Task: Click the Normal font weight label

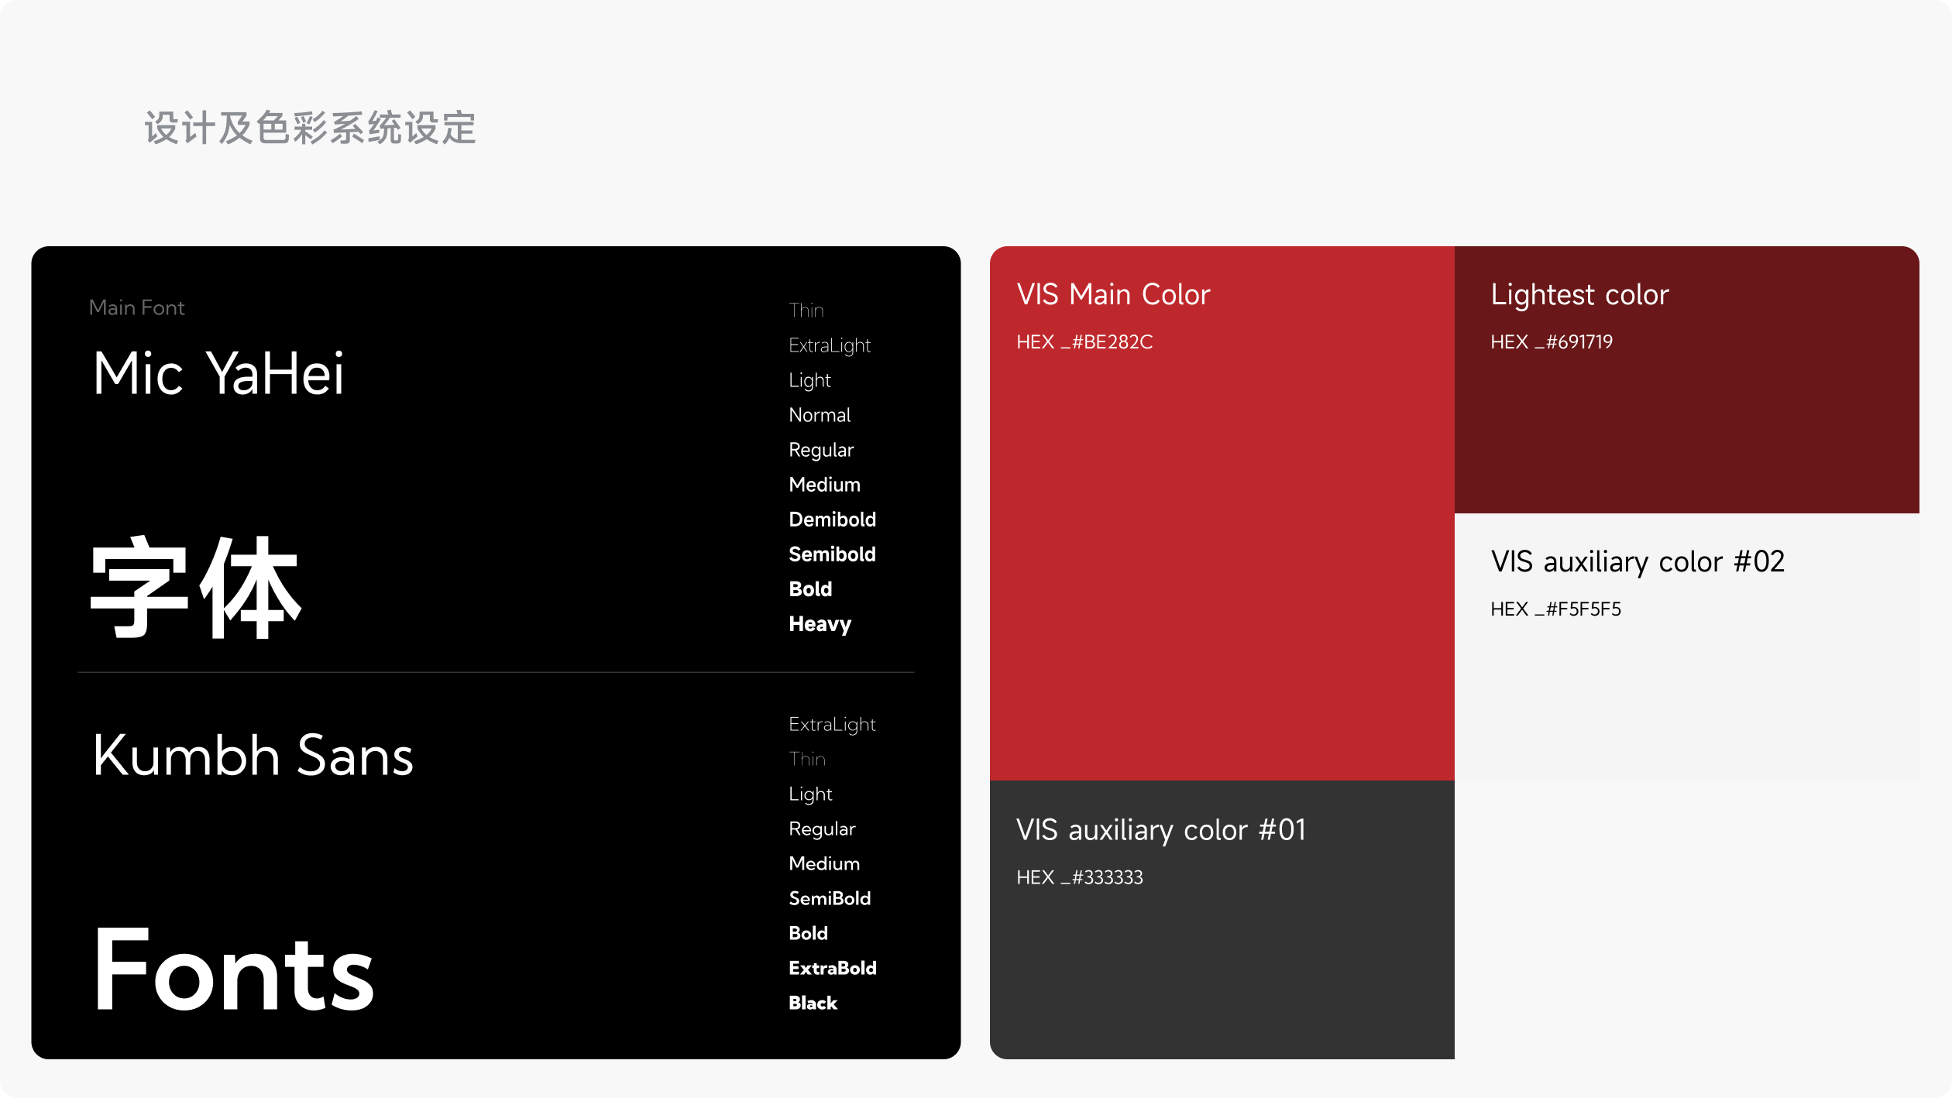Action: 820,415
